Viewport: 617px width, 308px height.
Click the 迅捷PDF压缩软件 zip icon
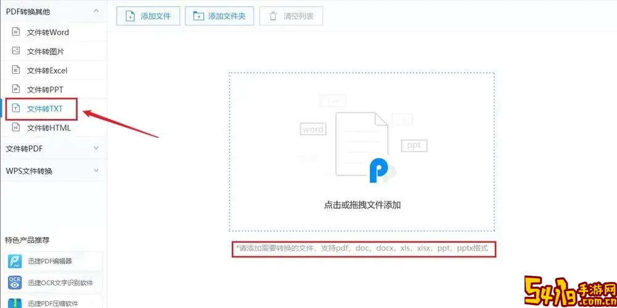point(15,303)
